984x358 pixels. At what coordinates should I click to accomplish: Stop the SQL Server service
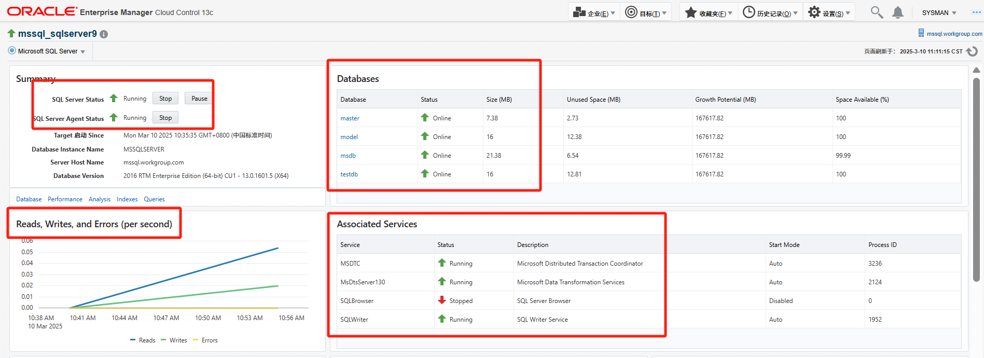[x=165, y=99]
